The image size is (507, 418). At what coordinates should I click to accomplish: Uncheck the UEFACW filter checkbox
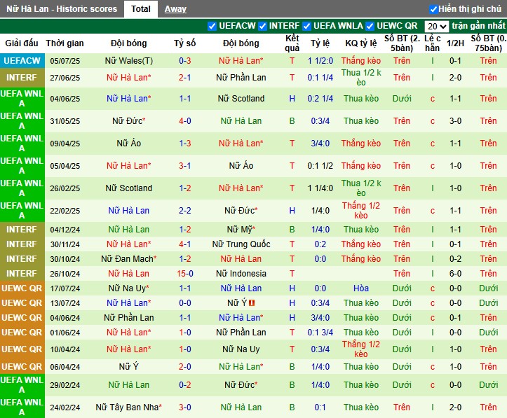coord(212,26)
